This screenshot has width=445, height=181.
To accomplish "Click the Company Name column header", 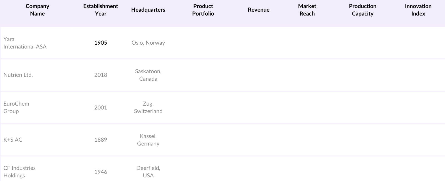I will (x=37, y=10).
